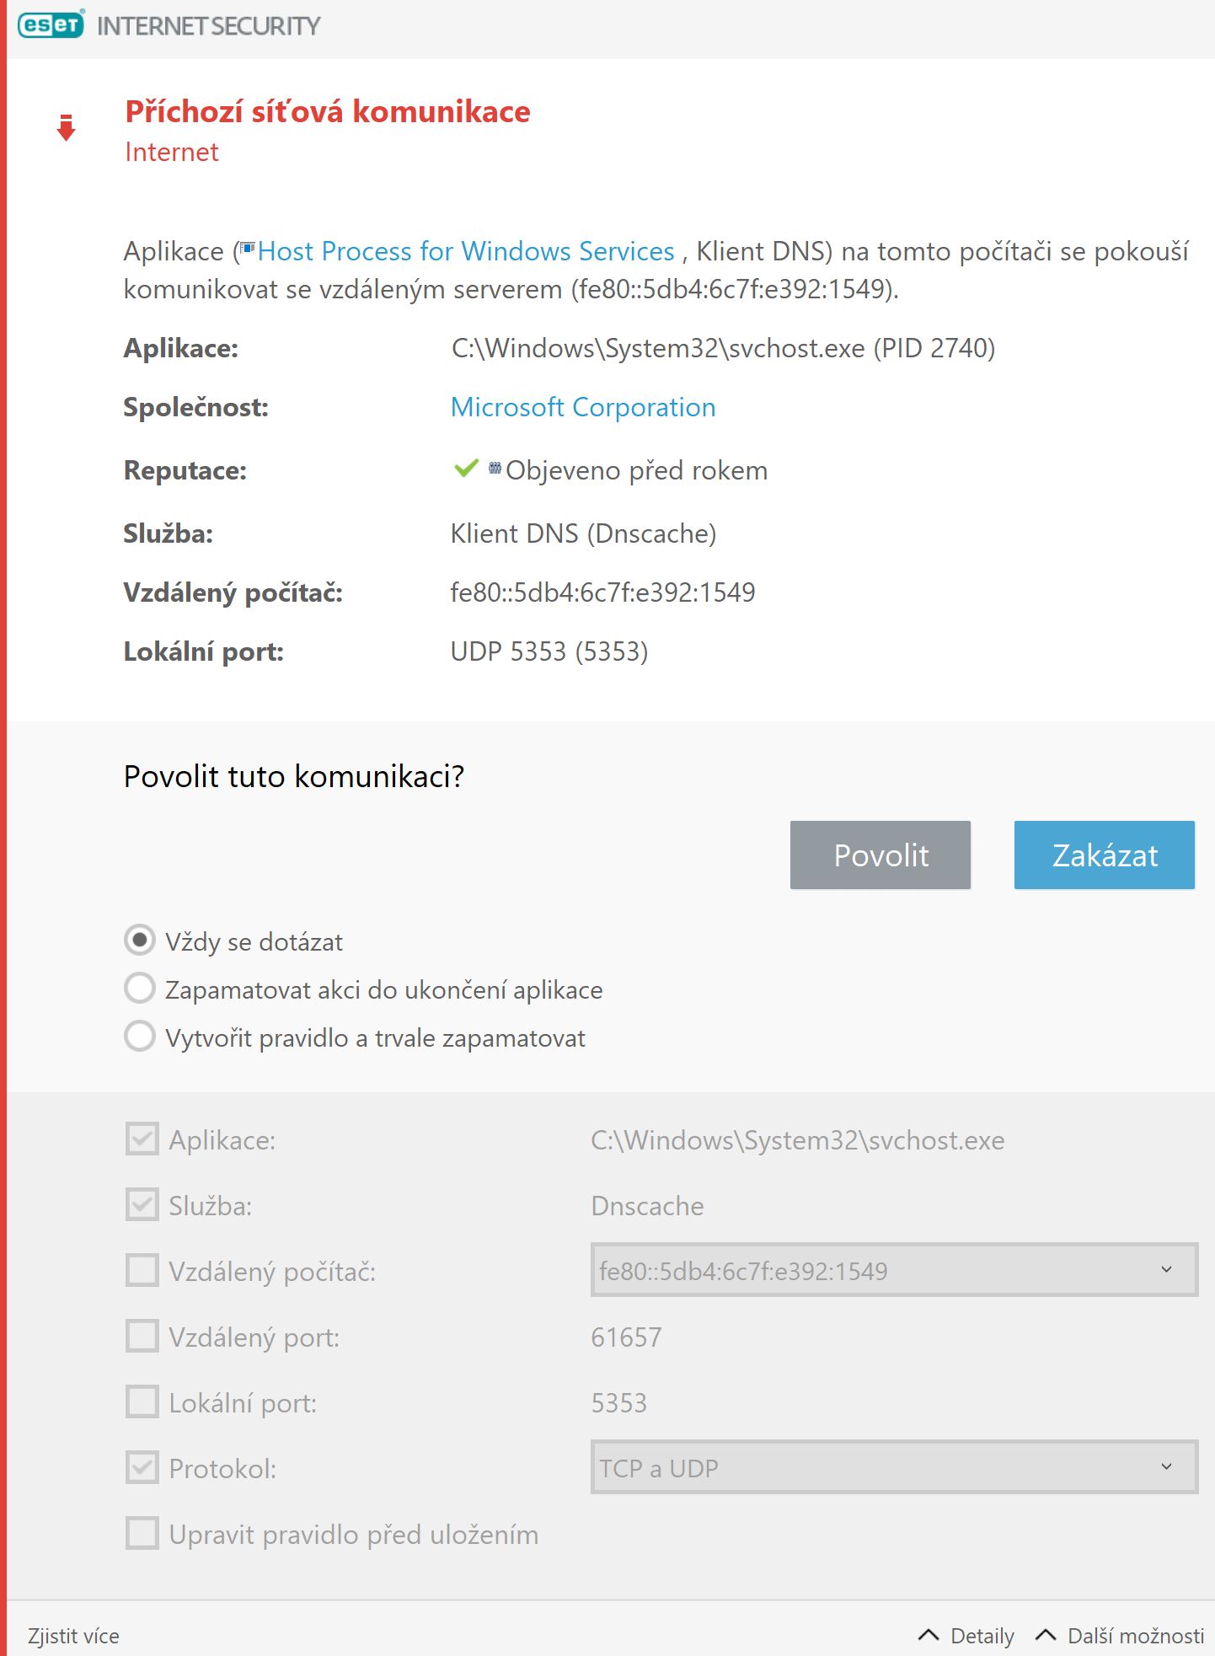The height and width of the screenshot is (1656, 1215).
Task: Enable the Vzdálený port checkbox
Action: pyautogui.click(x=142, y=1336)
